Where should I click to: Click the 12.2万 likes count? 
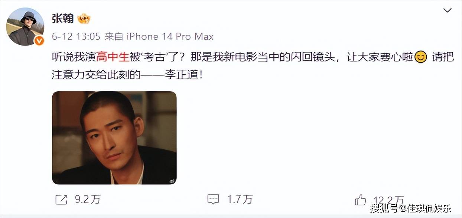point(389,199)
